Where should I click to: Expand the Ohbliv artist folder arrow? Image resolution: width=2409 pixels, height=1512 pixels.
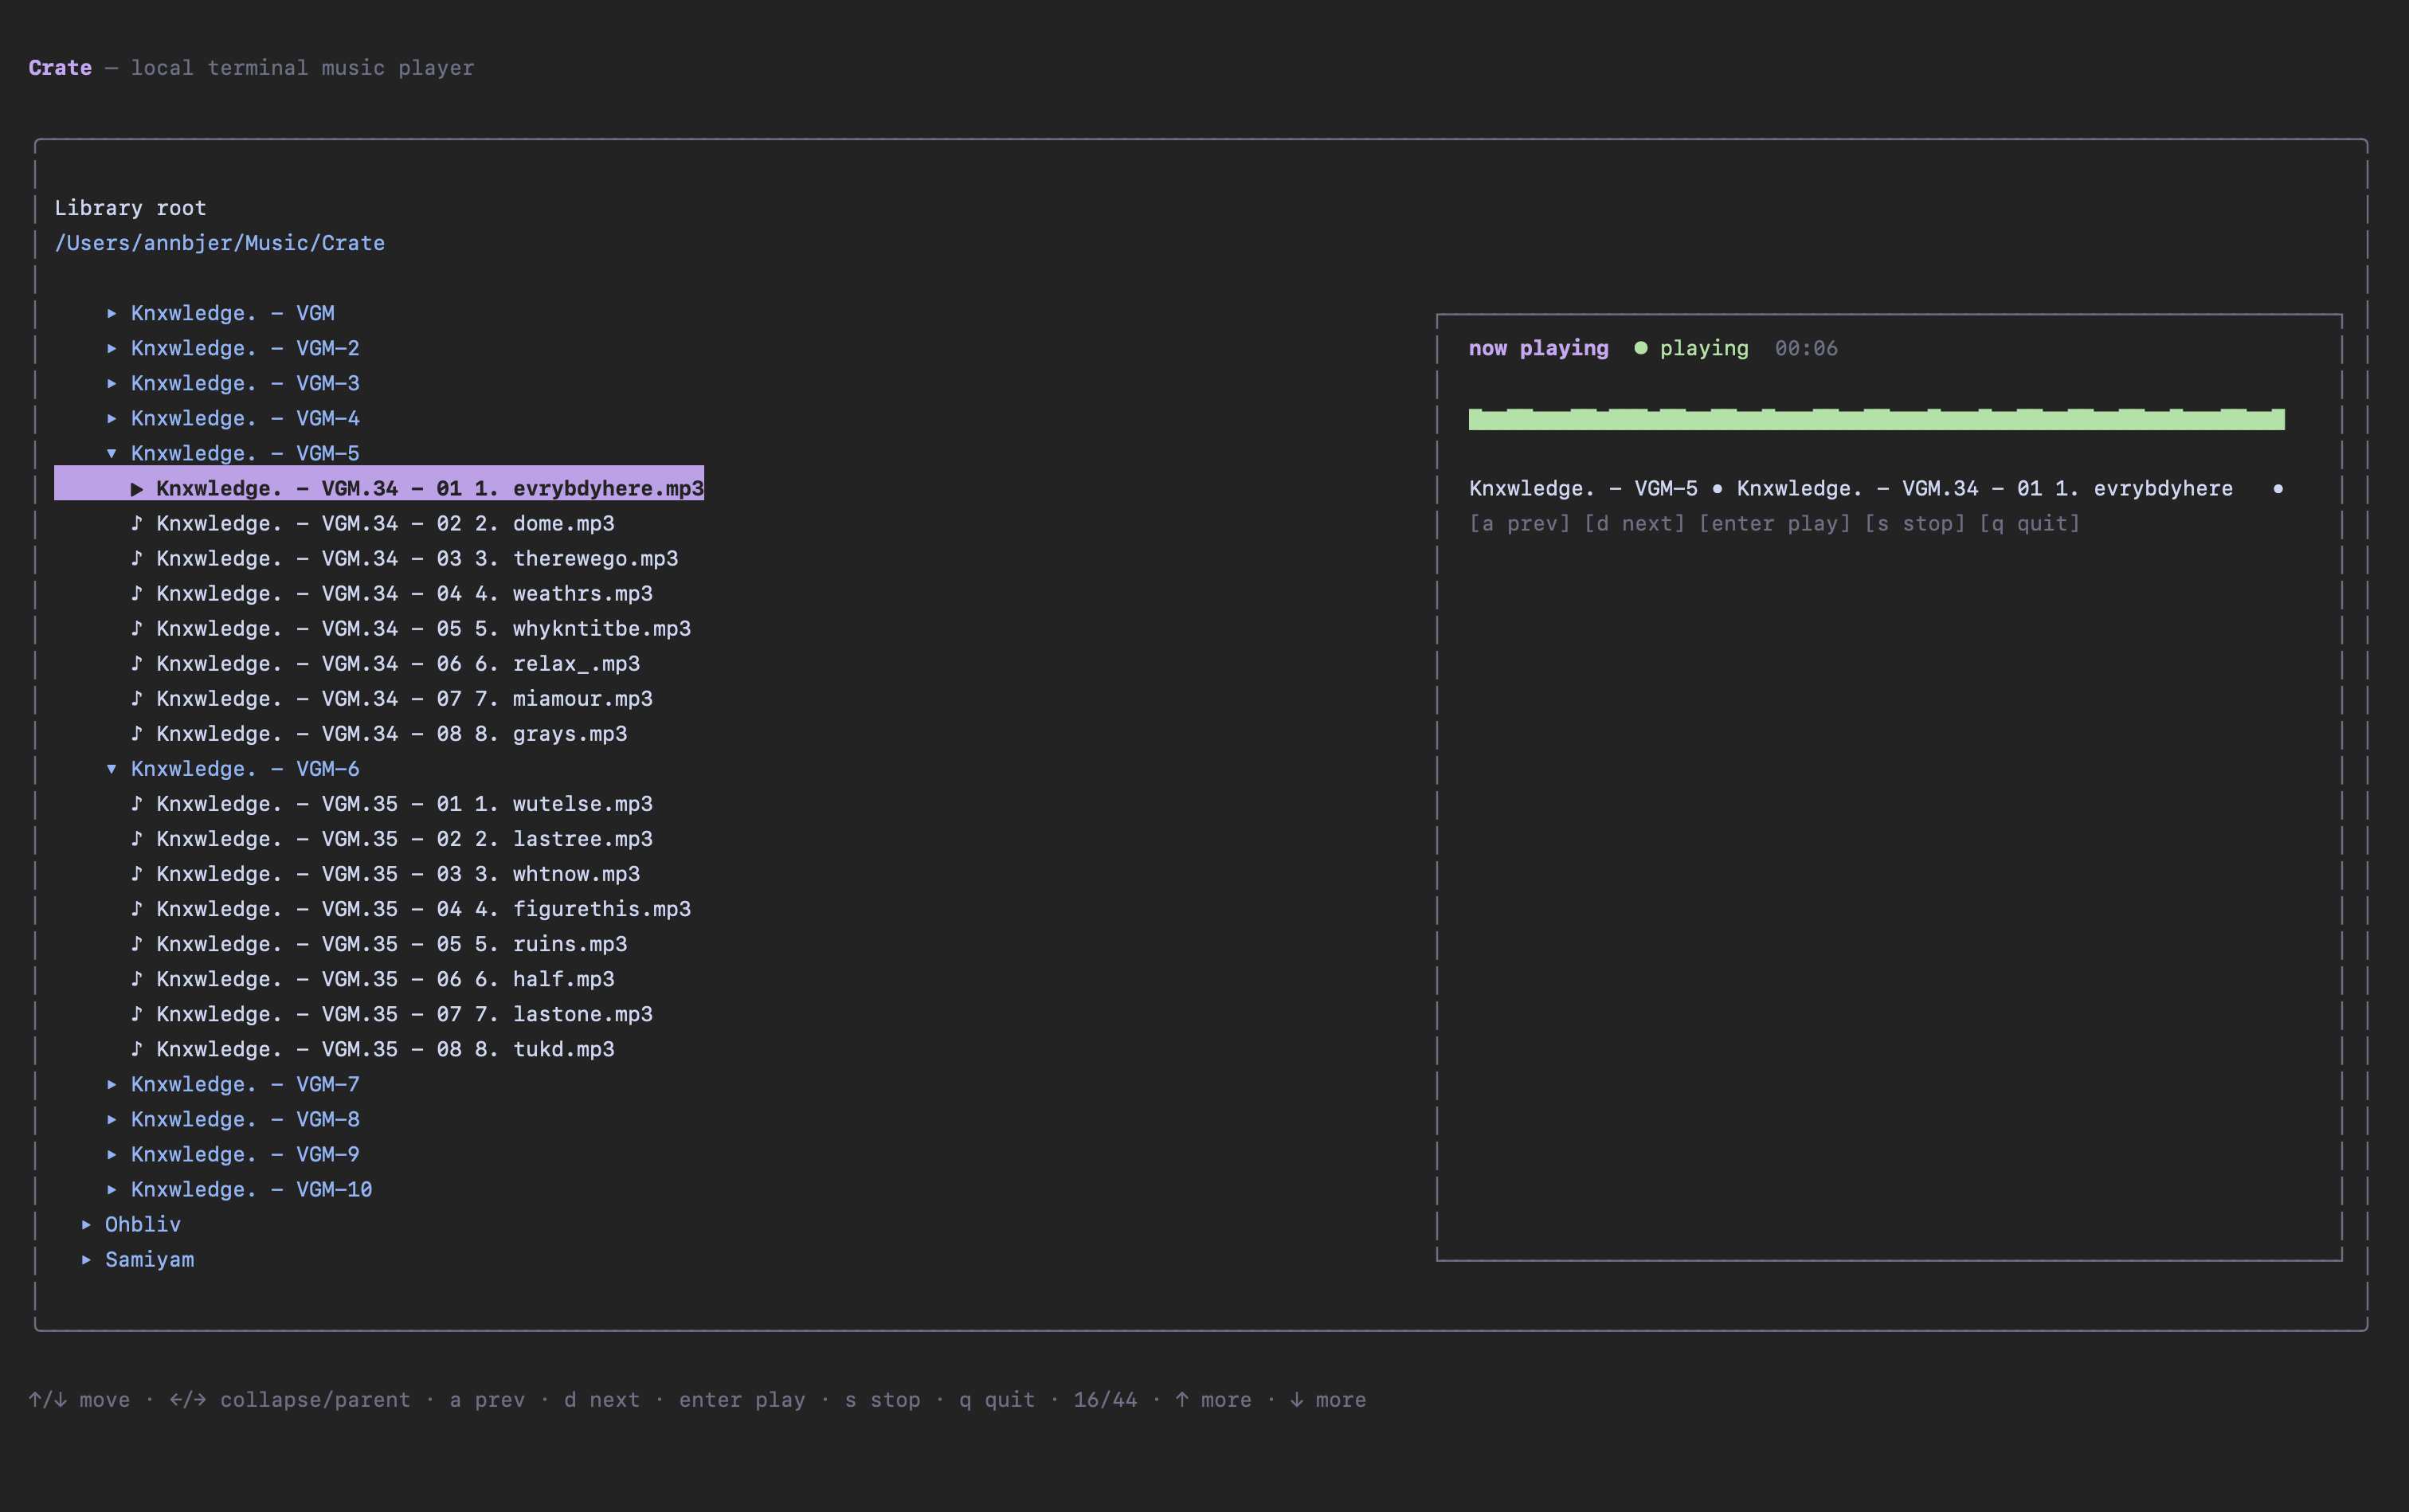pos(86,1224)
